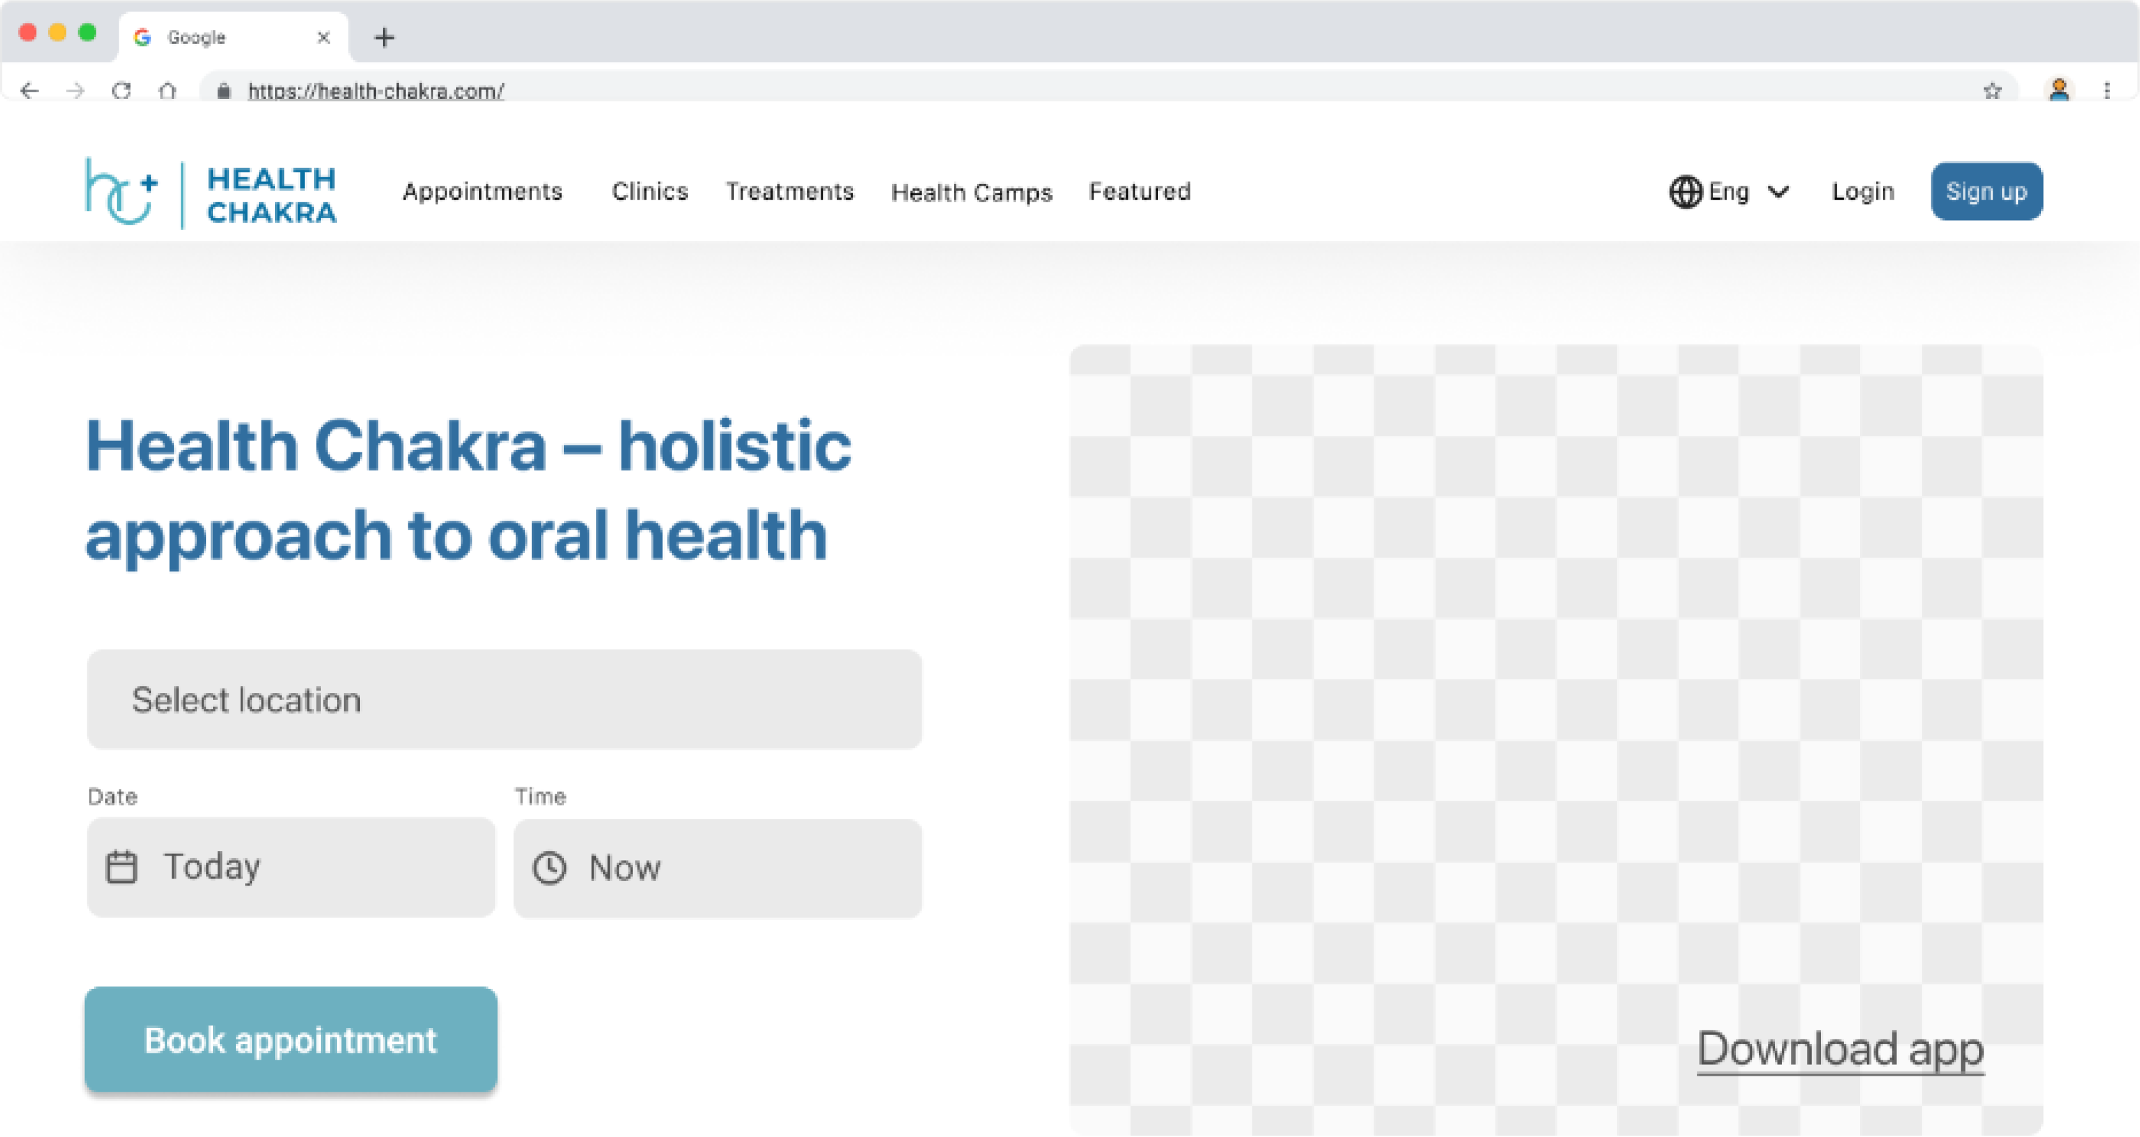This screenshot has width=2140, height=1137.
Task: Reload the page using refresh icon
Action: click(121, 91)
